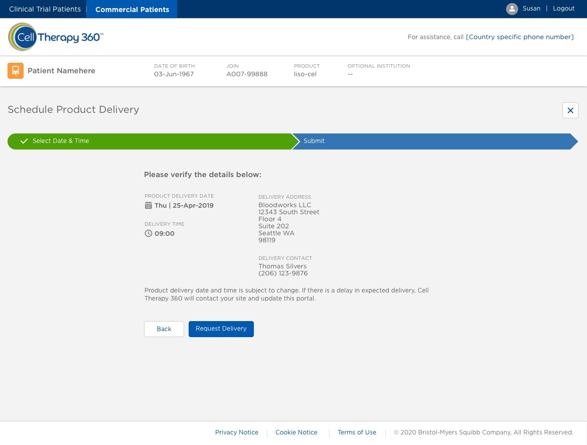Open the Privacy Notice link
This screenshot has width=587, height=445.
237,432
